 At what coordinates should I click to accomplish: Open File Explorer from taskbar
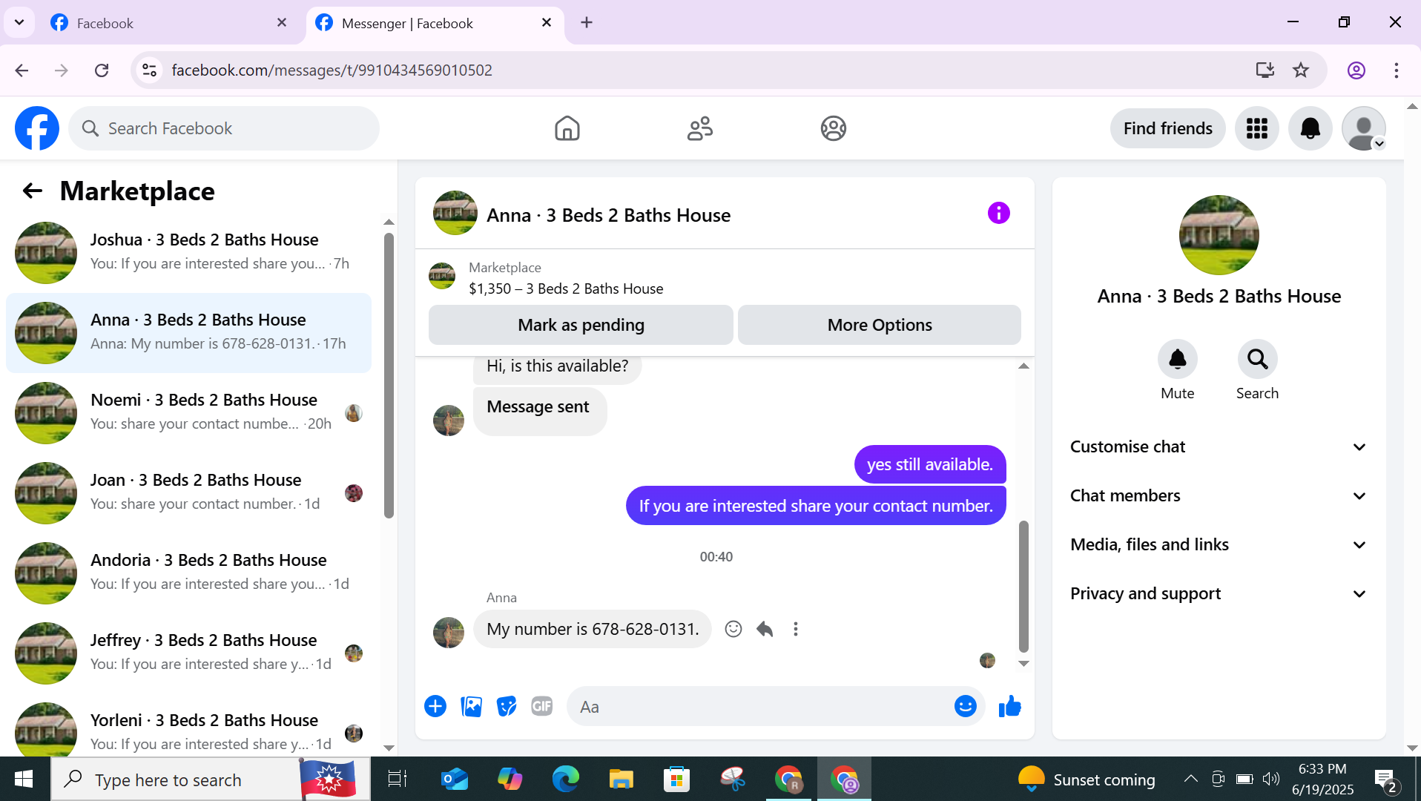(x=621, y=779)
